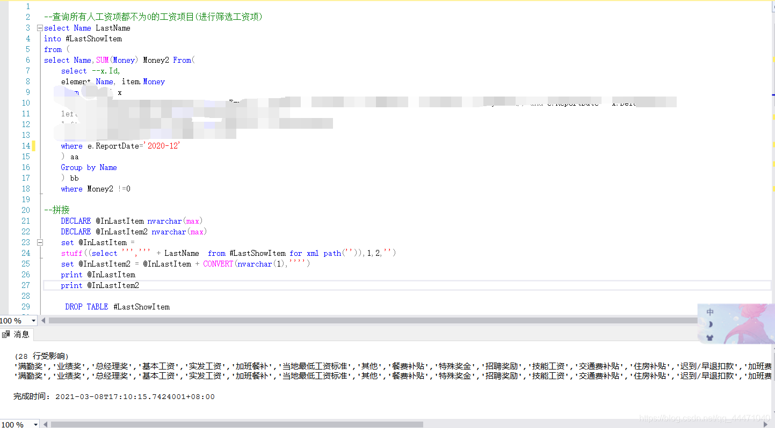Open the editor zoom level dropdown

(x=33, y=320)
